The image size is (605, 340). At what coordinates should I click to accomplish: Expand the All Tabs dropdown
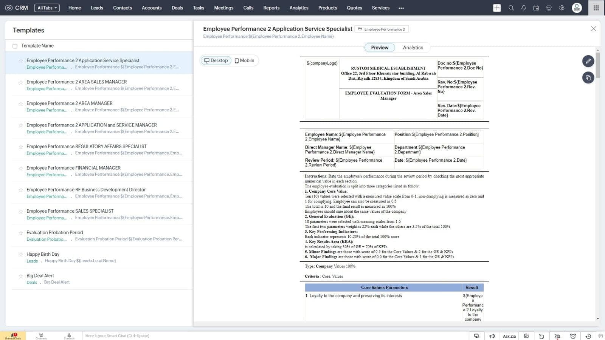click(x=47, y=8)
